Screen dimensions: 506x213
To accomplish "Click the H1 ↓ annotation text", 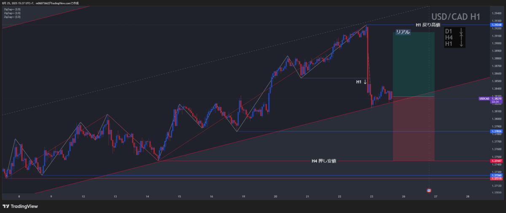I will [362, 82].
